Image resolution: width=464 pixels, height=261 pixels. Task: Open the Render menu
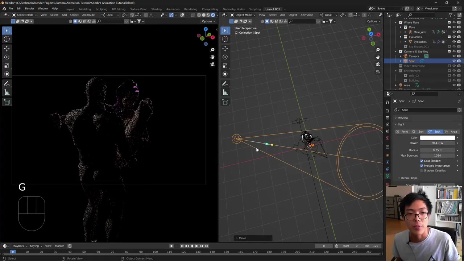[29, 9]
